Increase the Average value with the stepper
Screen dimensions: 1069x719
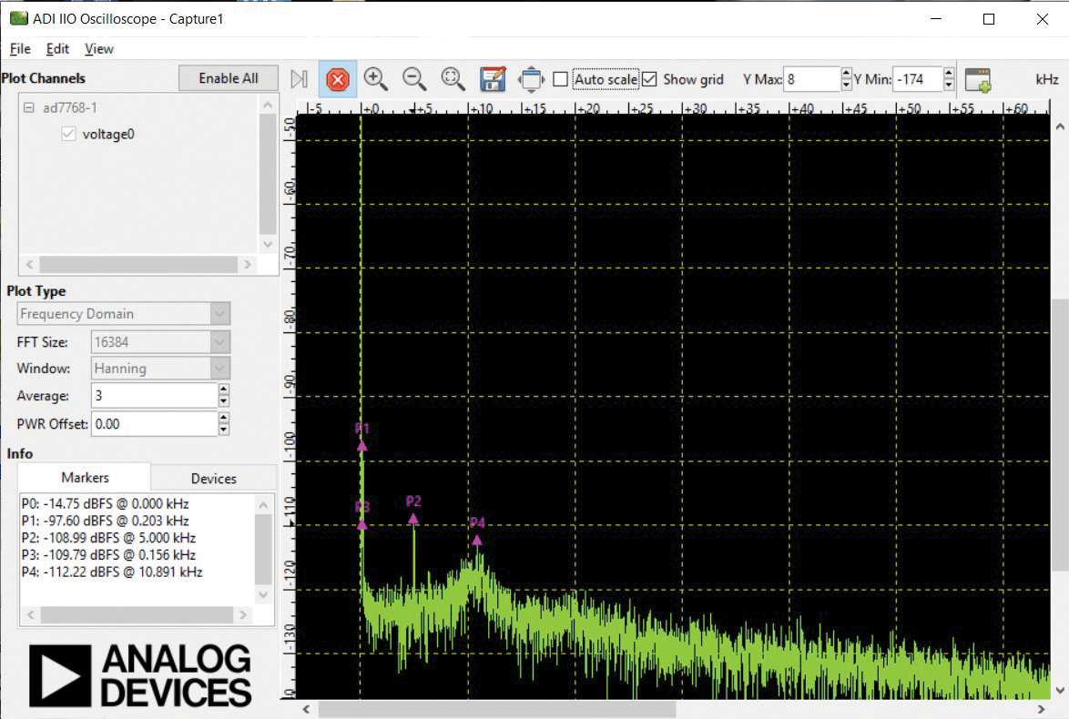pyautogui.click(x=225, y=390)
